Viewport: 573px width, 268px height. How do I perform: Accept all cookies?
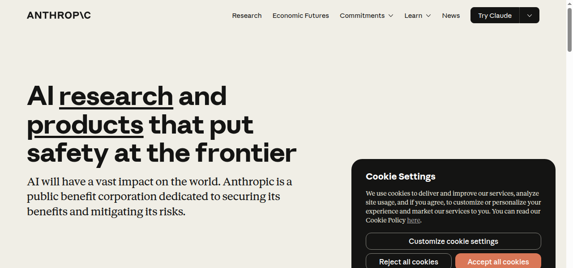[498, 262]
